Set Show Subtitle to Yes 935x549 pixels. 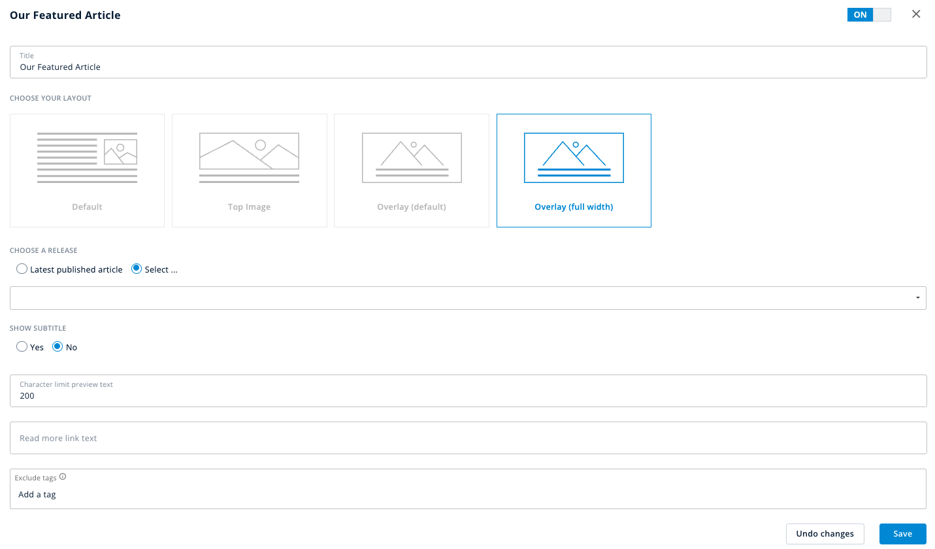tap(22, 346)
